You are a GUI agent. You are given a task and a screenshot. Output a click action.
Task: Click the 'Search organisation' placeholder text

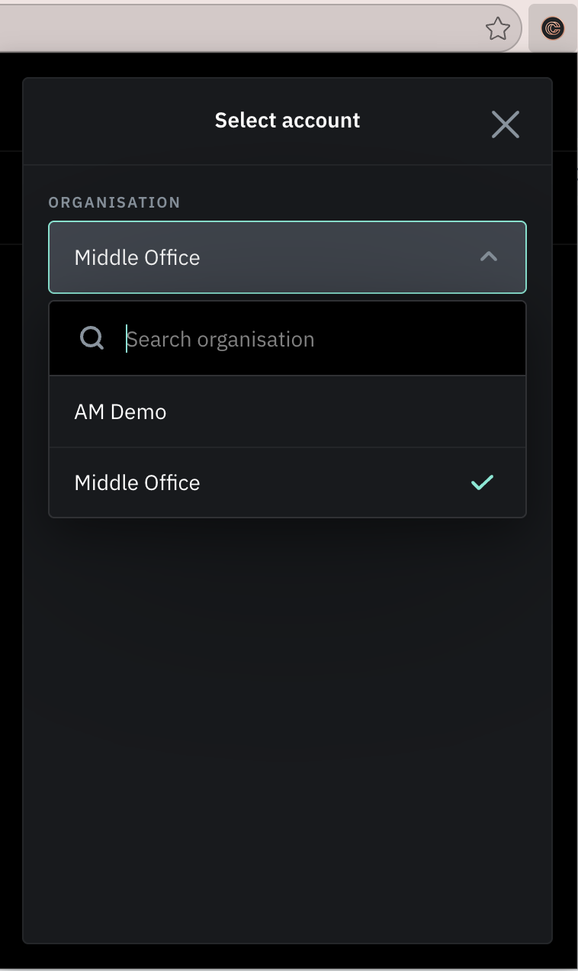(x=221, y=339)
